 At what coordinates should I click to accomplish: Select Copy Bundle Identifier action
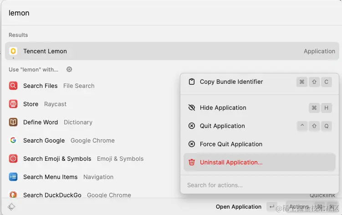point(260,82)
